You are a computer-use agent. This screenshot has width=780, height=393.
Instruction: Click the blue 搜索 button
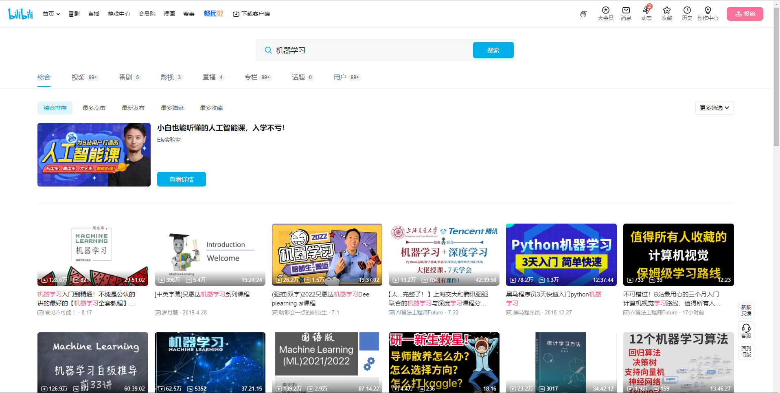(x=493, y=50)
